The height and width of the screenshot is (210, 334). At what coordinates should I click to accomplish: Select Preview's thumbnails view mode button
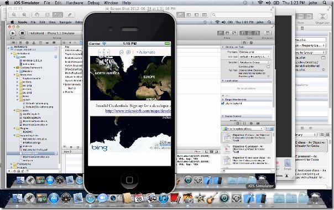[189, 15]
